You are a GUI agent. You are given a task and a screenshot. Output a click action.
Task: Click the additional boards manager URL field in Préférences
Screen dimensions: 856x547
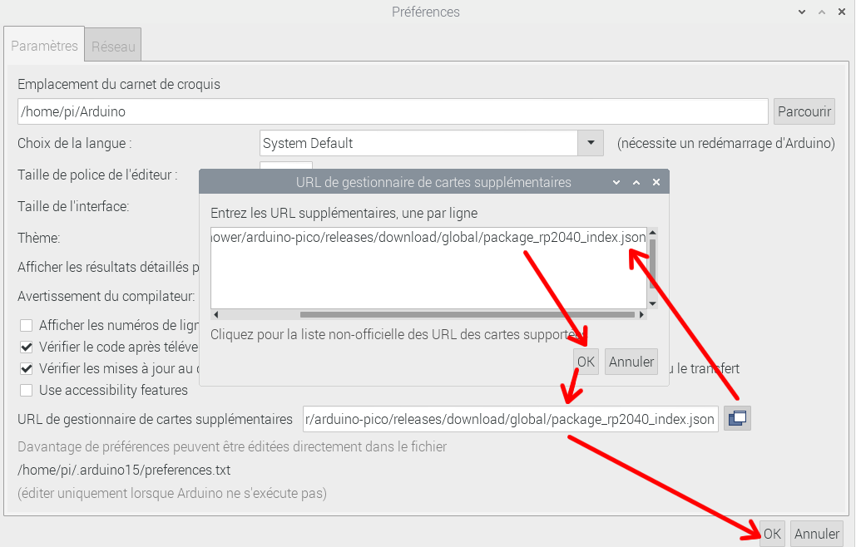(x=511, y=419)
